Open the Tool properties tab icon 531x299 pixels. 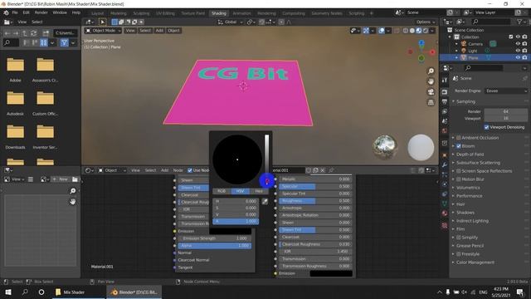click(x=445, y=80)
